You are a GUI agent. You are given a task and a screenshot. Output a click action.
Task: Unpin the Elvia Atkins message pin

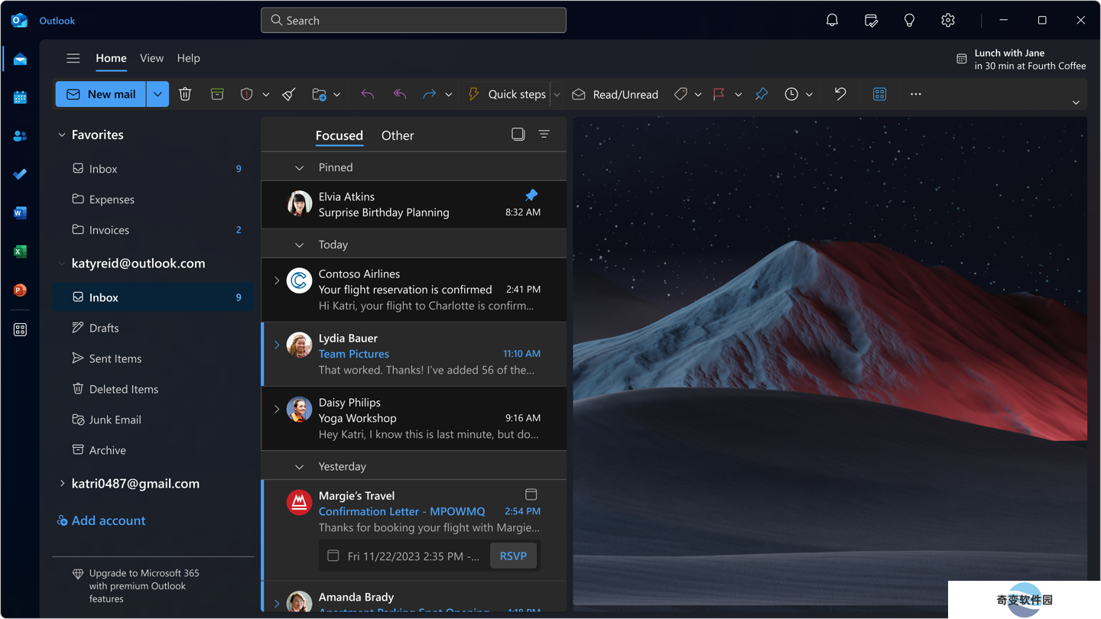(x=531, y=195)
